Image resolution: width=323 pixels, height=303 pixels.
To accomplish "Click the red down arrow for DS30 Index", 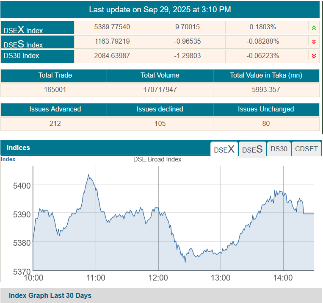I will click(x=314, y=56).
